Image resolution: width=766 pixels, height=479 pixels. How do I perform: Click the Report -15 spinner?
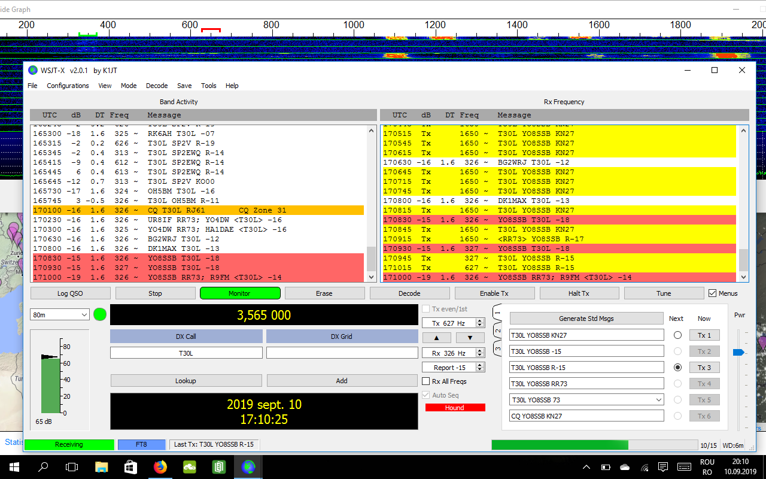pyautogui.click(x=453, y=368)
